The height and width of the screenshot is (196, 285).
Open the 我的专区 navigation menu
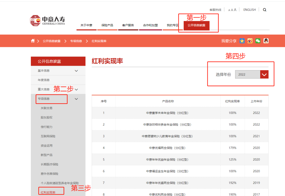click(173, 25)
